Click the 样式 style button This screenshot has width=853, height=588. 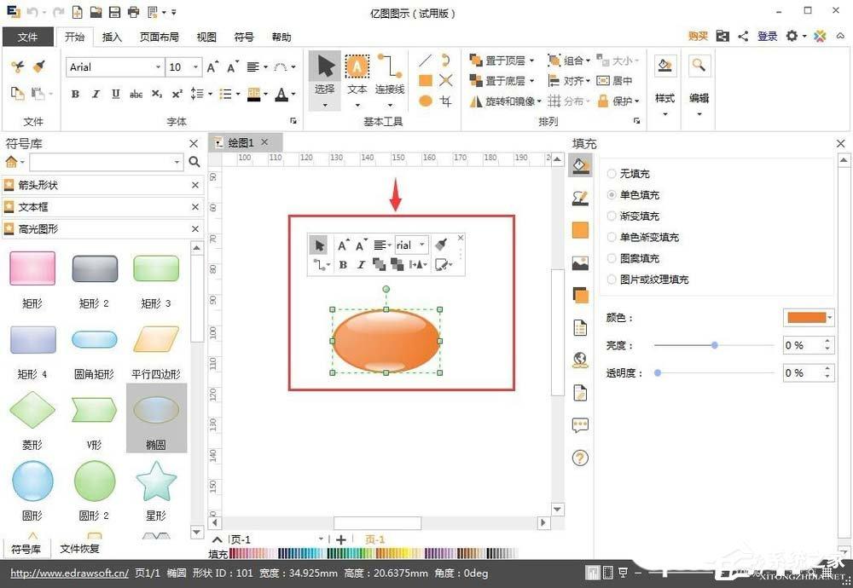tap(664, 86)
